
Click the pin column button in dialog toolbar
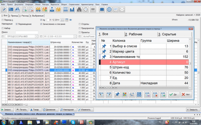pyautogui.click(x=117, y=94)
